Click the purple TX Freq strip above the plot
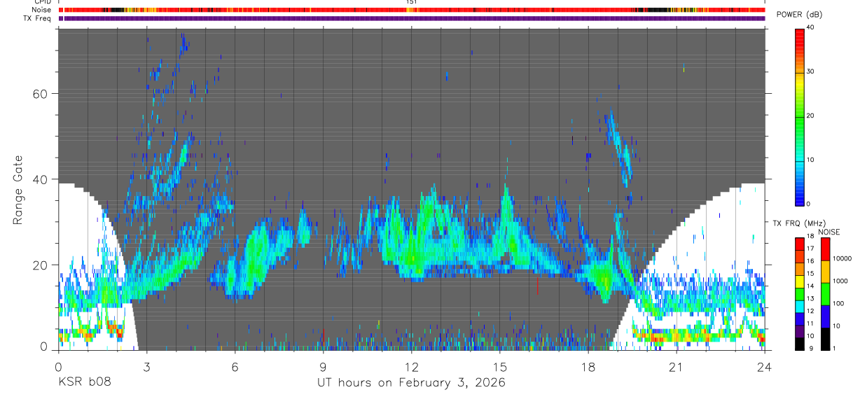 click(x=412, y=18)
